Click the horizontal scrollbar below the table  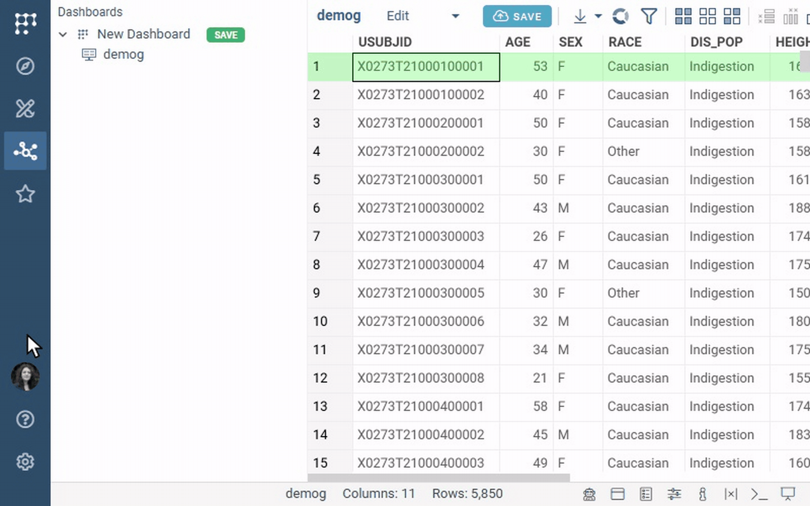(438, 478)
